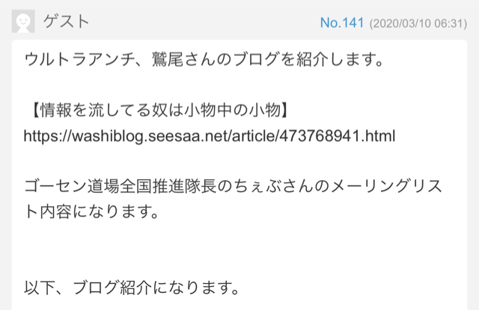
Task: Click the opening 【 bracket of the title
Action: click(x=35, y=110)
